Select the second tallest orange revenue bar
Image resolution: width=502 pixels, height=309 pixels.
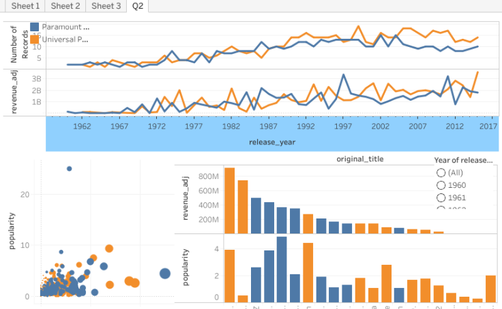pos(243,207)
